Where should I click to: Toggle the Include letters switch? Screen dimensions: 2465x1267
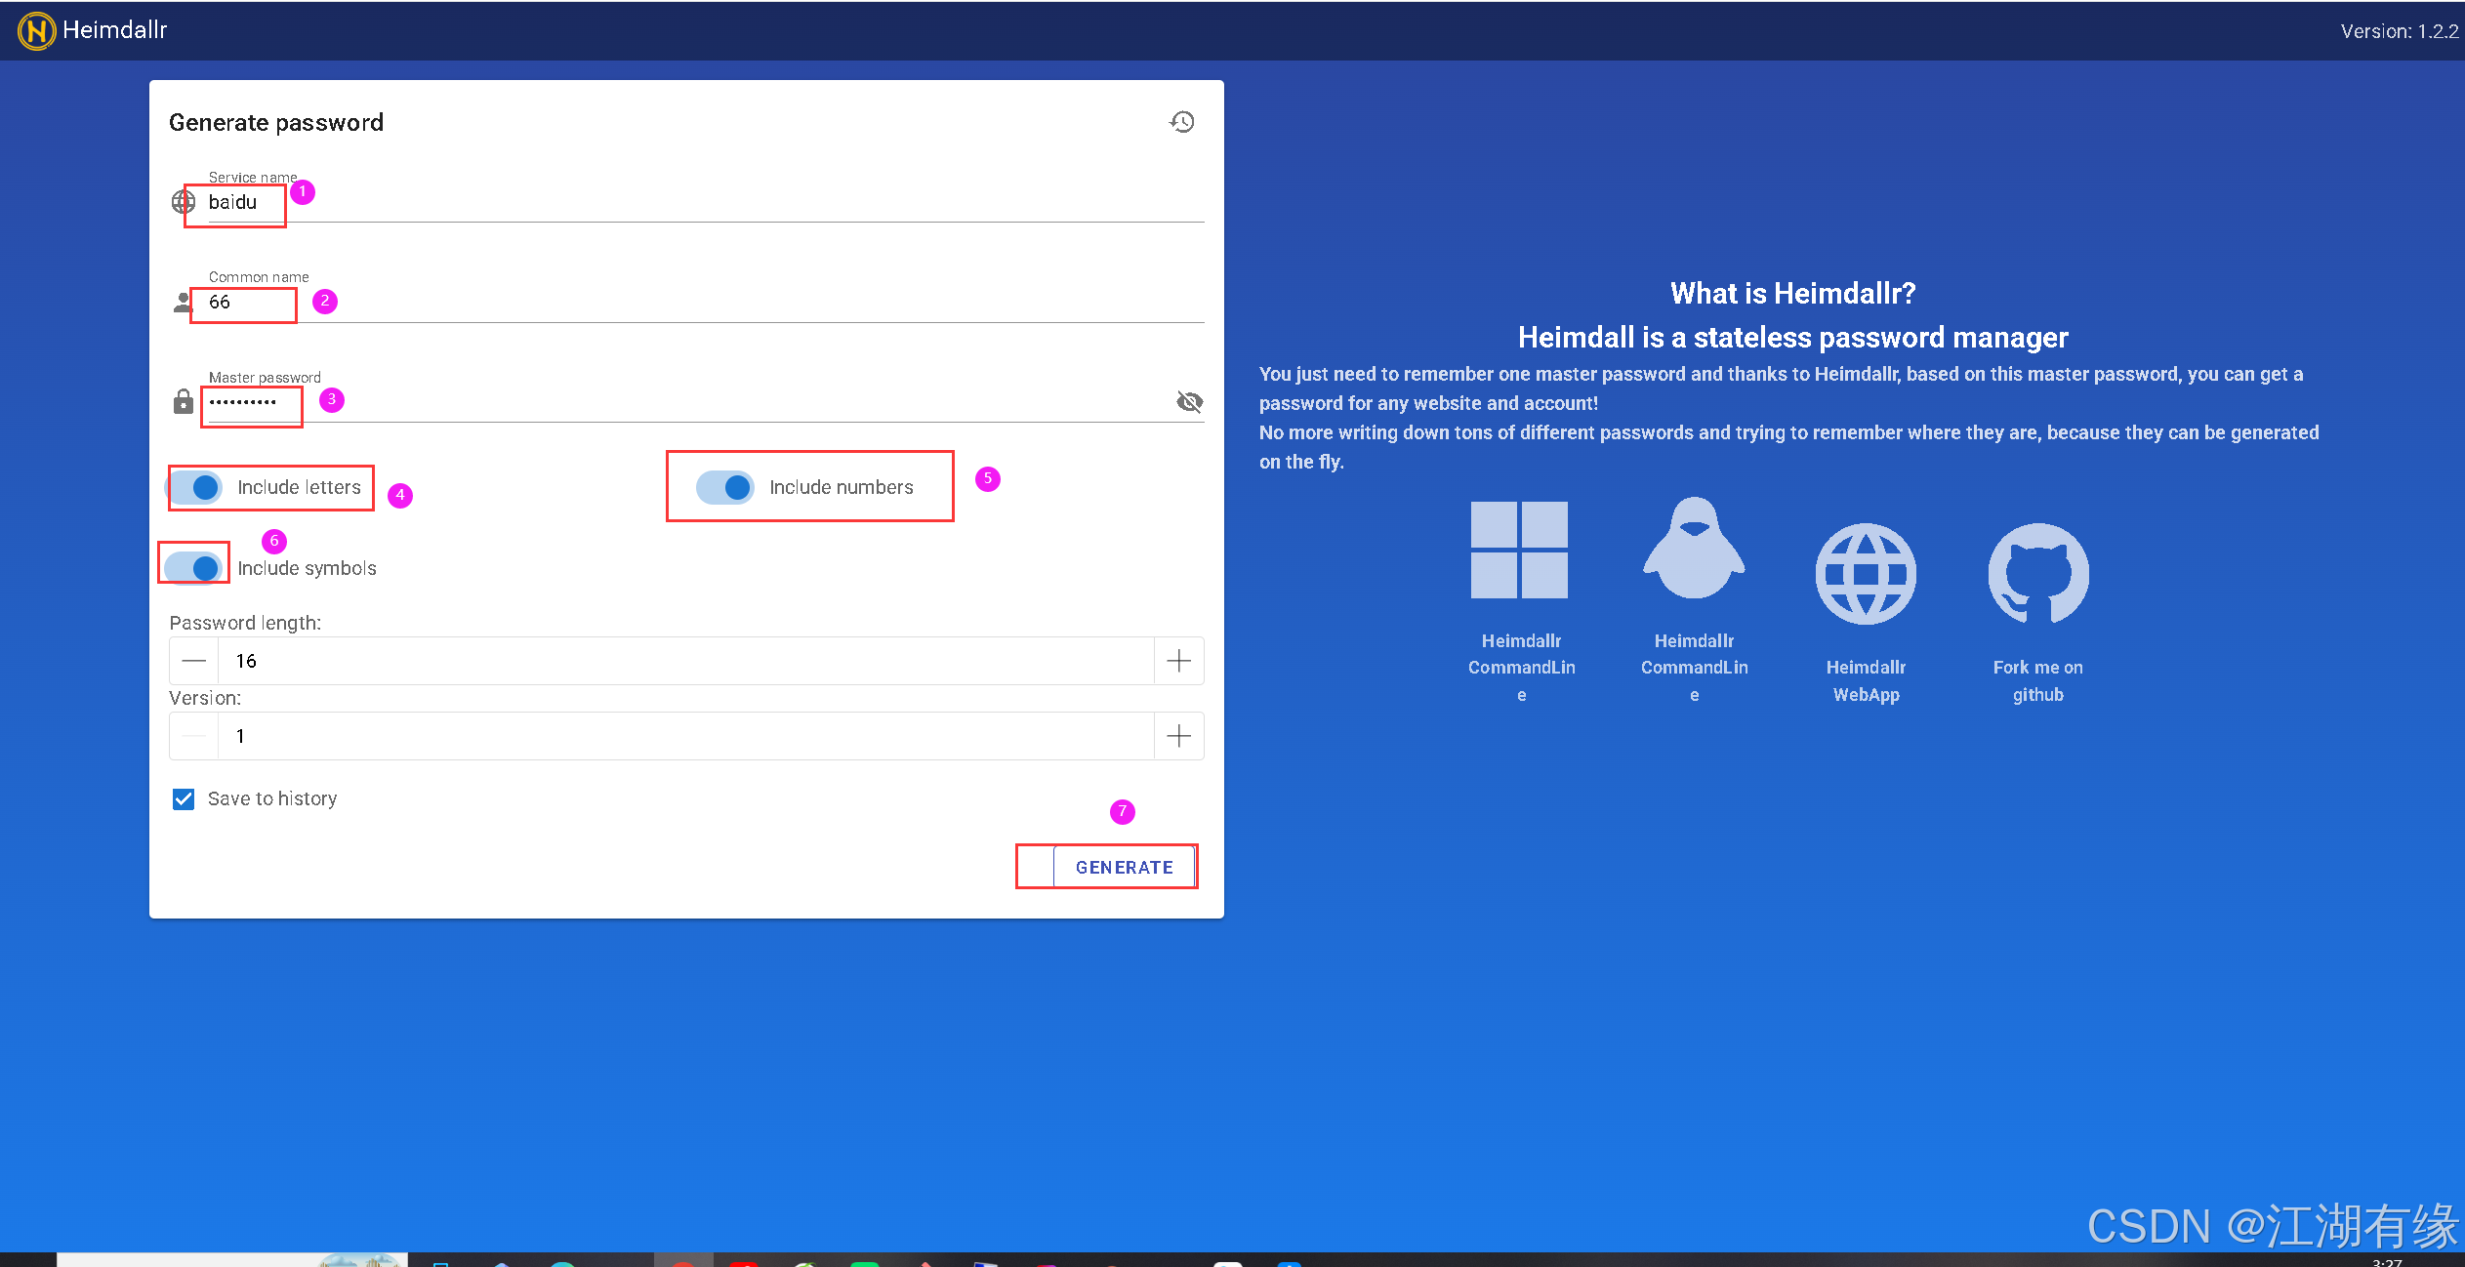(x=195, y=487)
